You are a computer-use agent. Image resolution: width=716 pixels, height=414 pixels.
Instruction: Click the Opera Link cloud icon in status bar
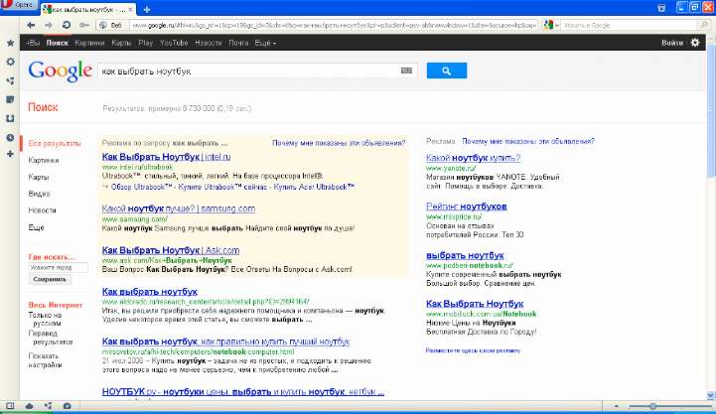coord(29,406)
